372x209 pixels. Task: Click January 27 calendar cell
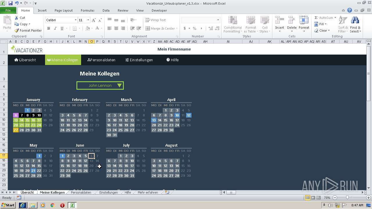(16, 130)
